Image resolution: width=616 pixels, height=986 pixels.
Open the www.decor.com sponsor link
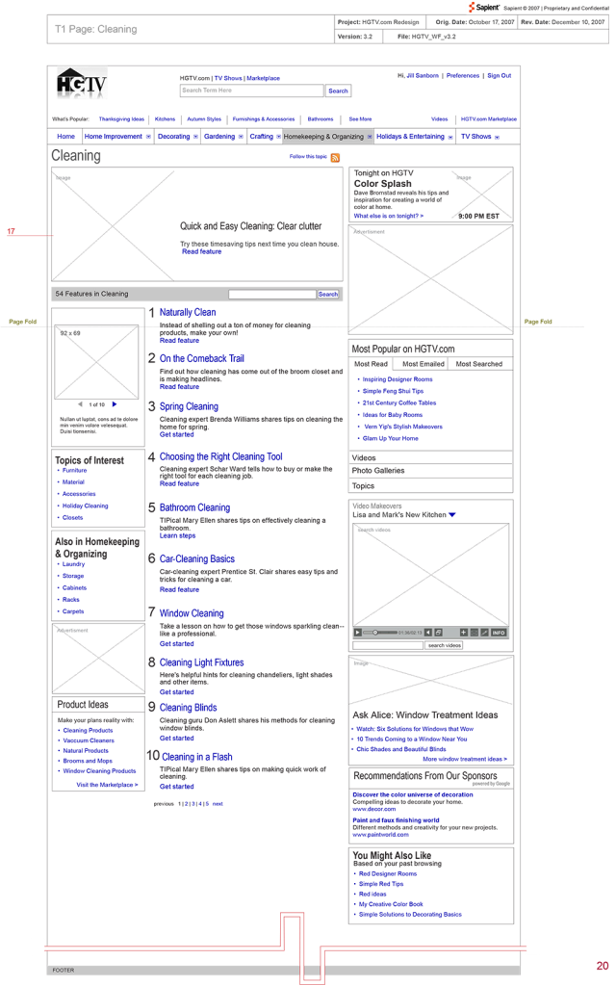pyautogui.click(x=374, y=809)
